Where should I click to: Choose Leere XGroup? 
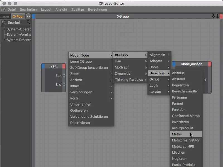tap(91, 62)
